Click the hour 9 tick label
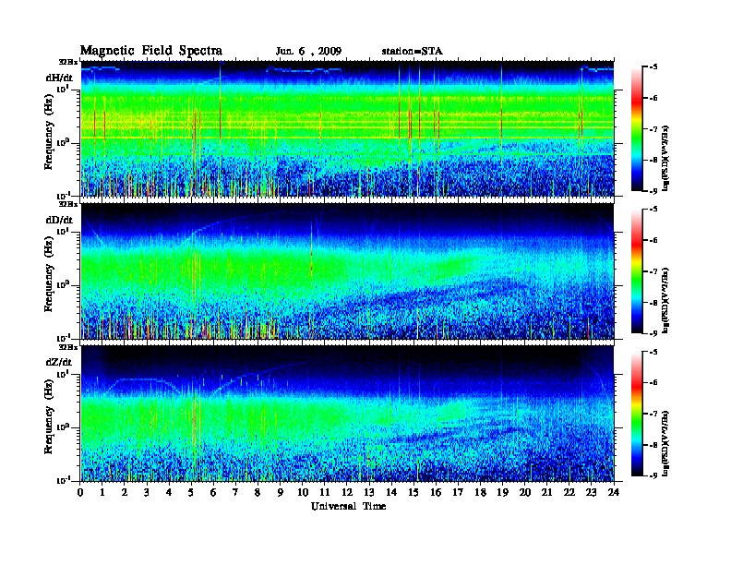 click(x=281, y=492)
